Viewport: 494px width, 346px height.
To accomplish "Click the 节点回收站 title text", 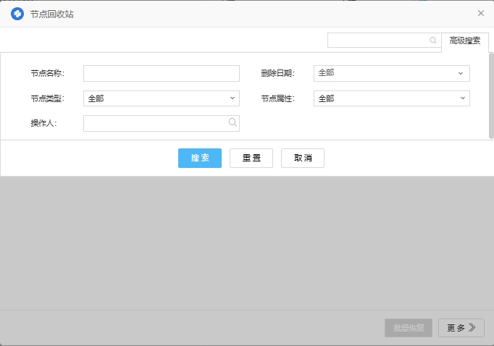I will [x=51, y=14].
